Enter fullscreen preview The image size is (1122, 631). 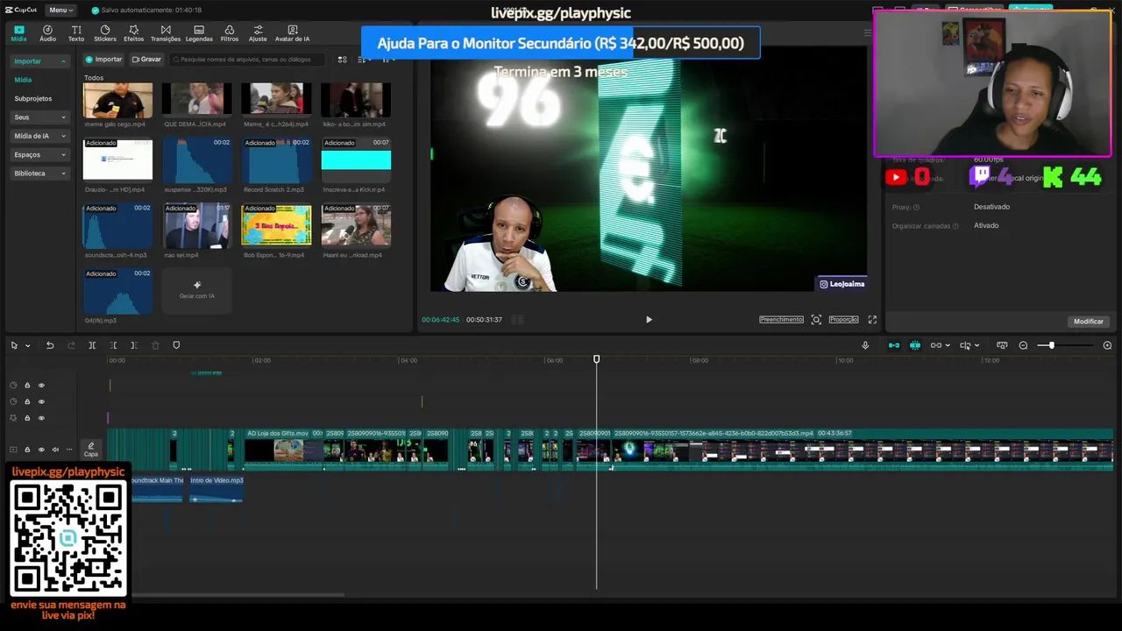tap(872, 320)
